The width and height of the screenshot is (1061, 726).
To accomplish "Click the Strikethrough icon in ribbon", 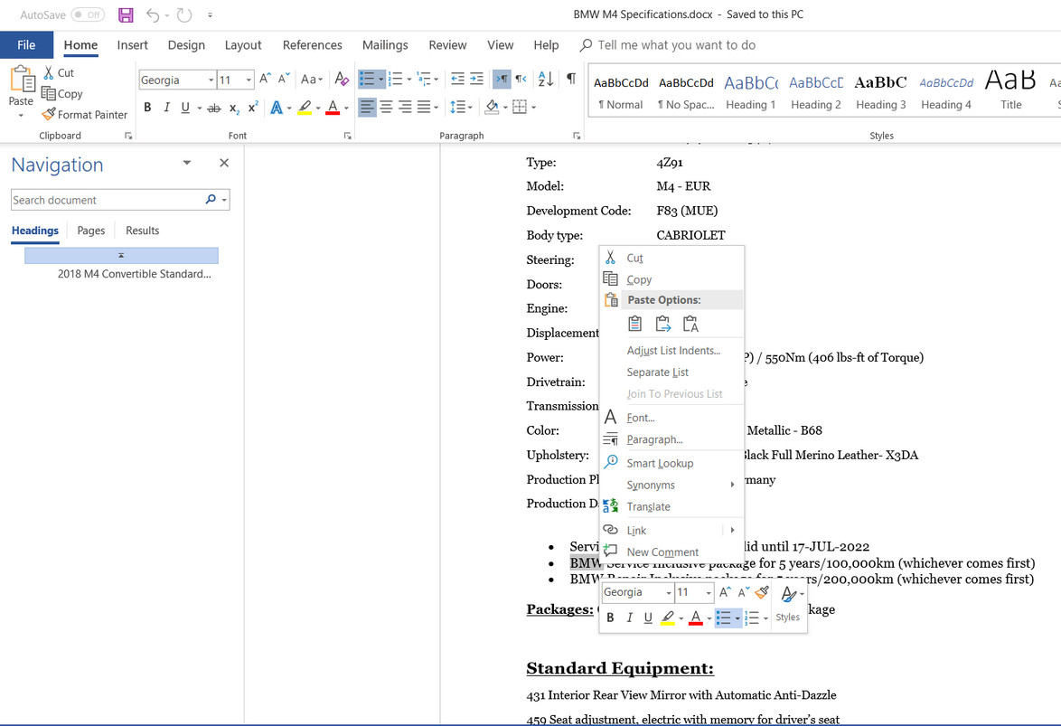I will pos(214,108).
